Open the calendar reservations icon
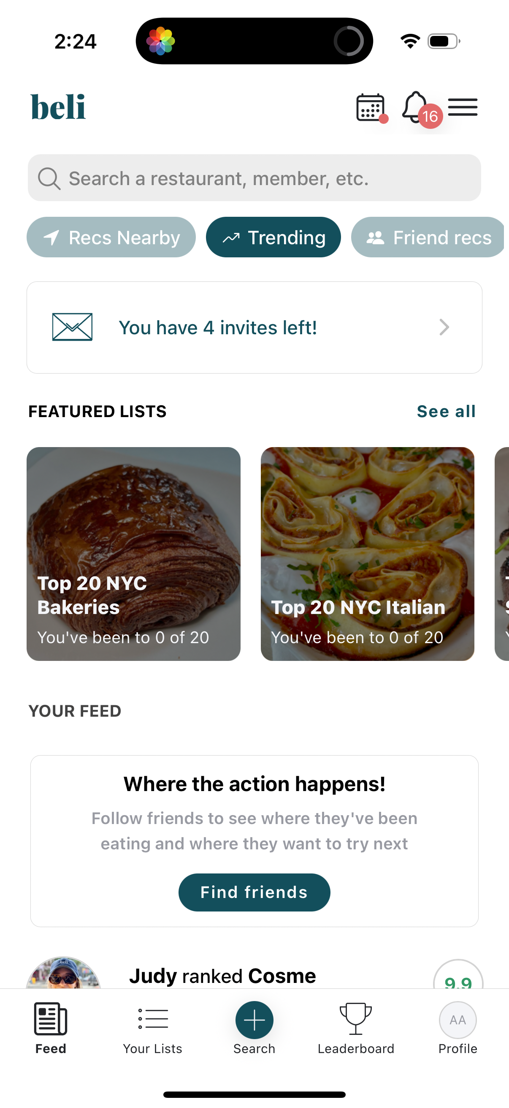Viewport: 509px width, 1108px height. point(370,107)
